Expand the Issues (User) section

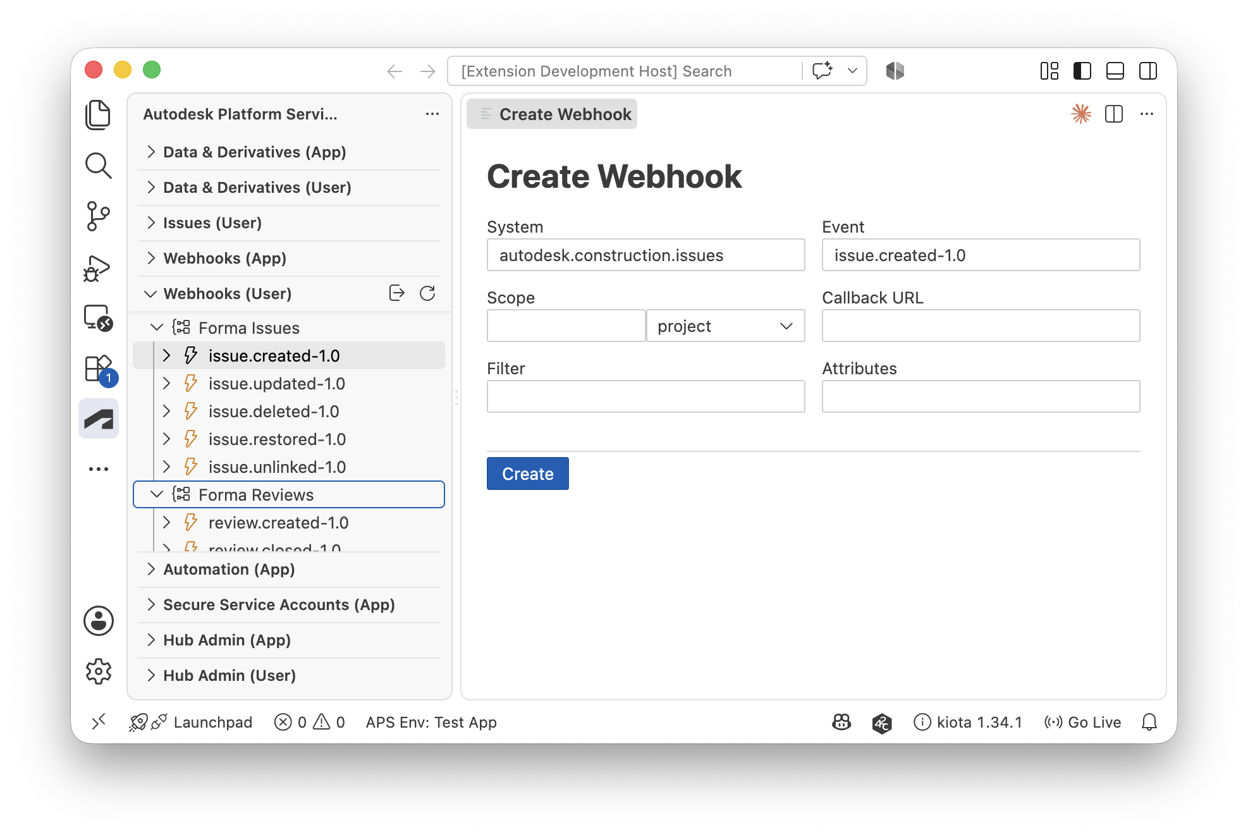[x=289, y=223]
